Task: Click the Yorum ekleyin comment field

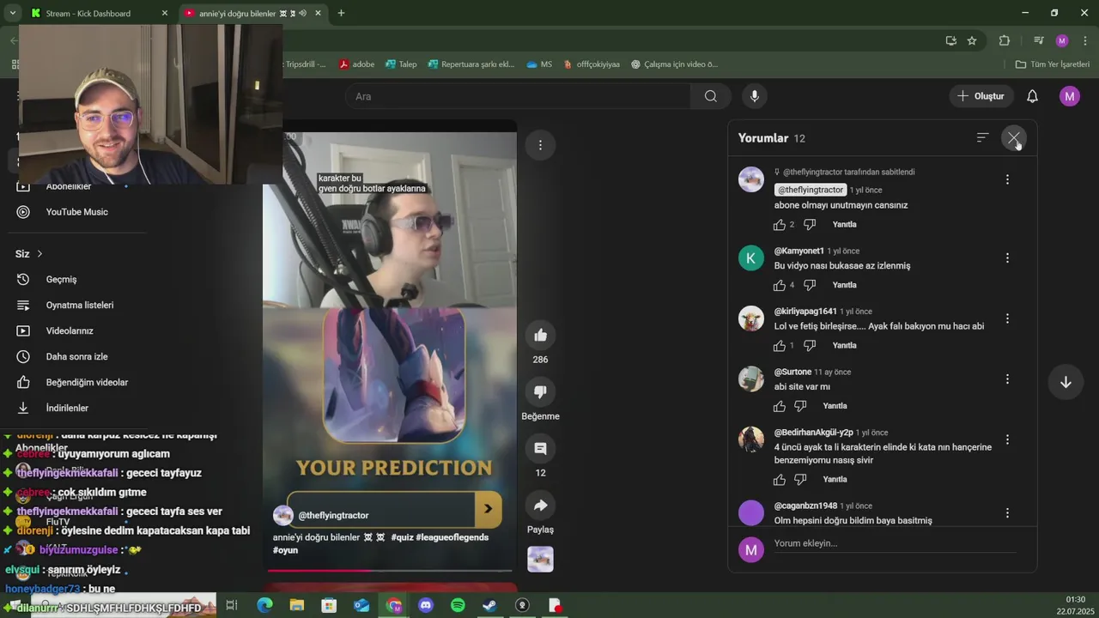Action: pos(895,544)
